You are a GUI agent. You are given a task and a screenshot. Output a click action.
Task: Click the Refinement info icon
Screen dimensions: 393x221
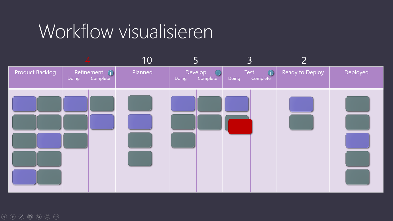[111, 73]
